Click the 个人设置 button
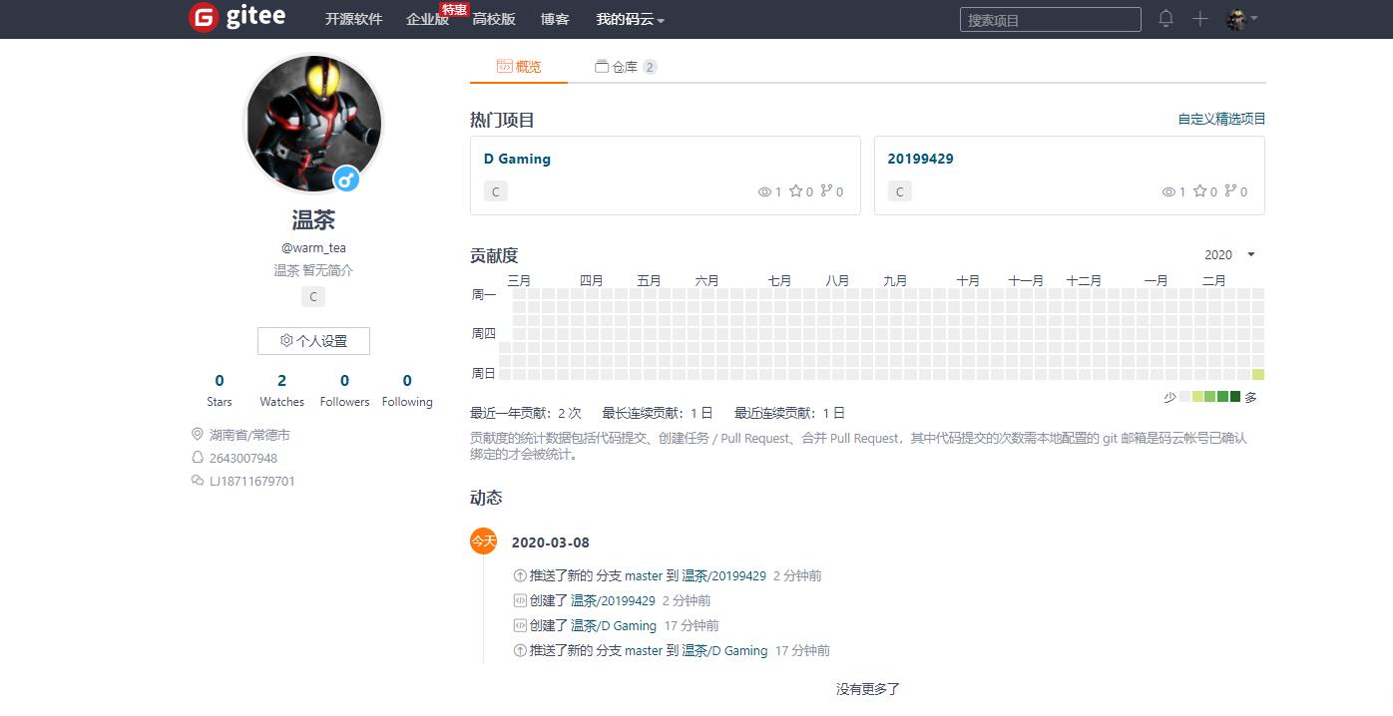The image size is (1393, 716). (x=313, y=341)
